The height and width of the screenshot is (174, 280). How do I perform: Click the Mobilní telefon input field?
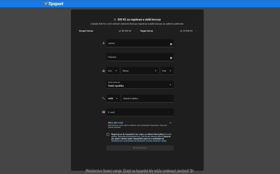(x=148, y=98)
